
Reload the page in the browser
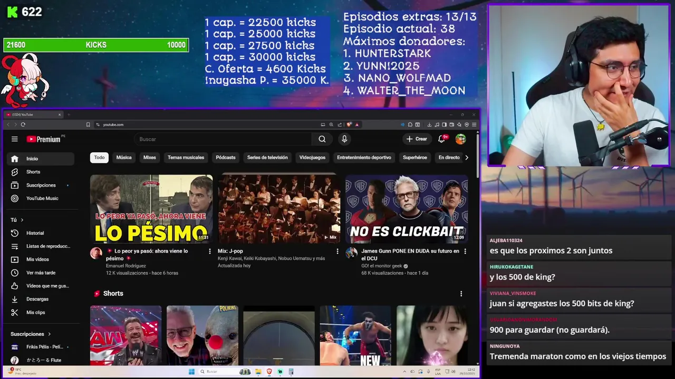click(x=23, y=125)
